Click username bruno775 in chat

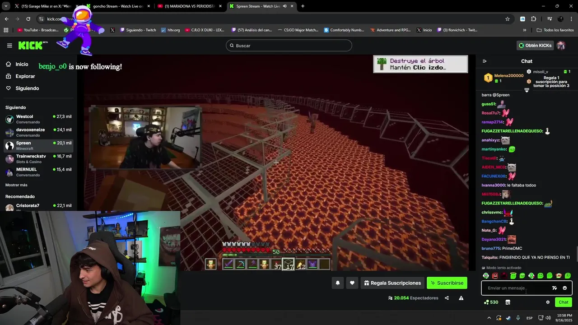(x=491, y=249)
